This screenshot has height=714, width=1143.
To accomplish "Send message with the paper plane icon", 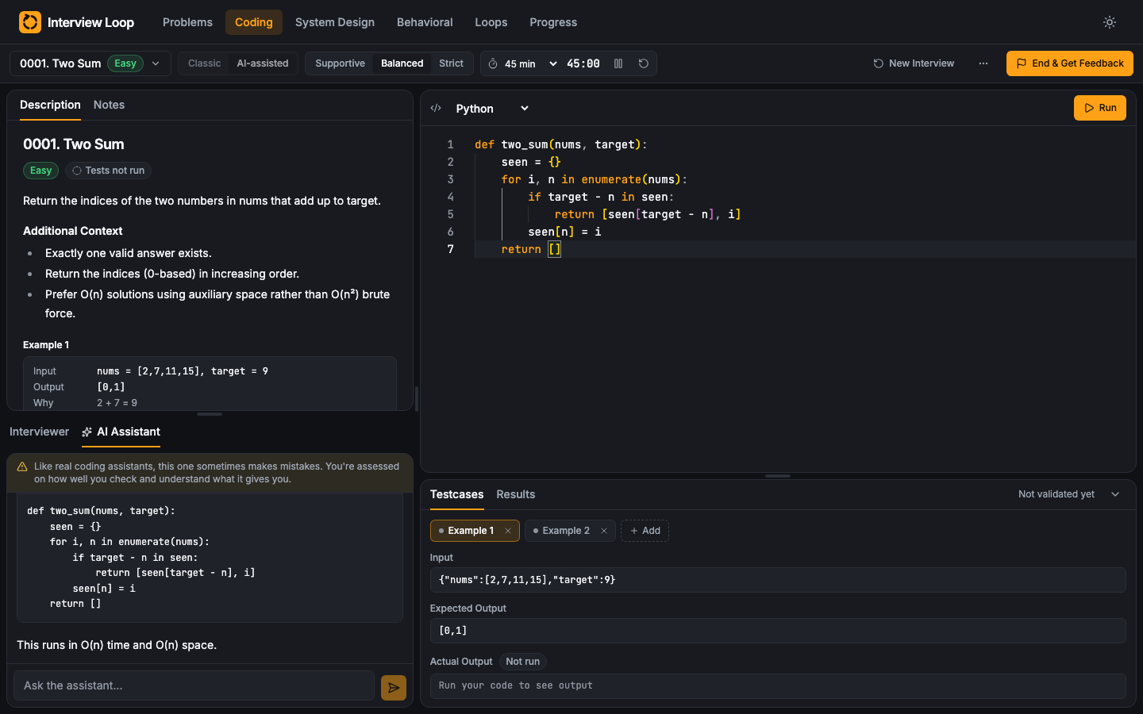I will (x=394, y=688).
